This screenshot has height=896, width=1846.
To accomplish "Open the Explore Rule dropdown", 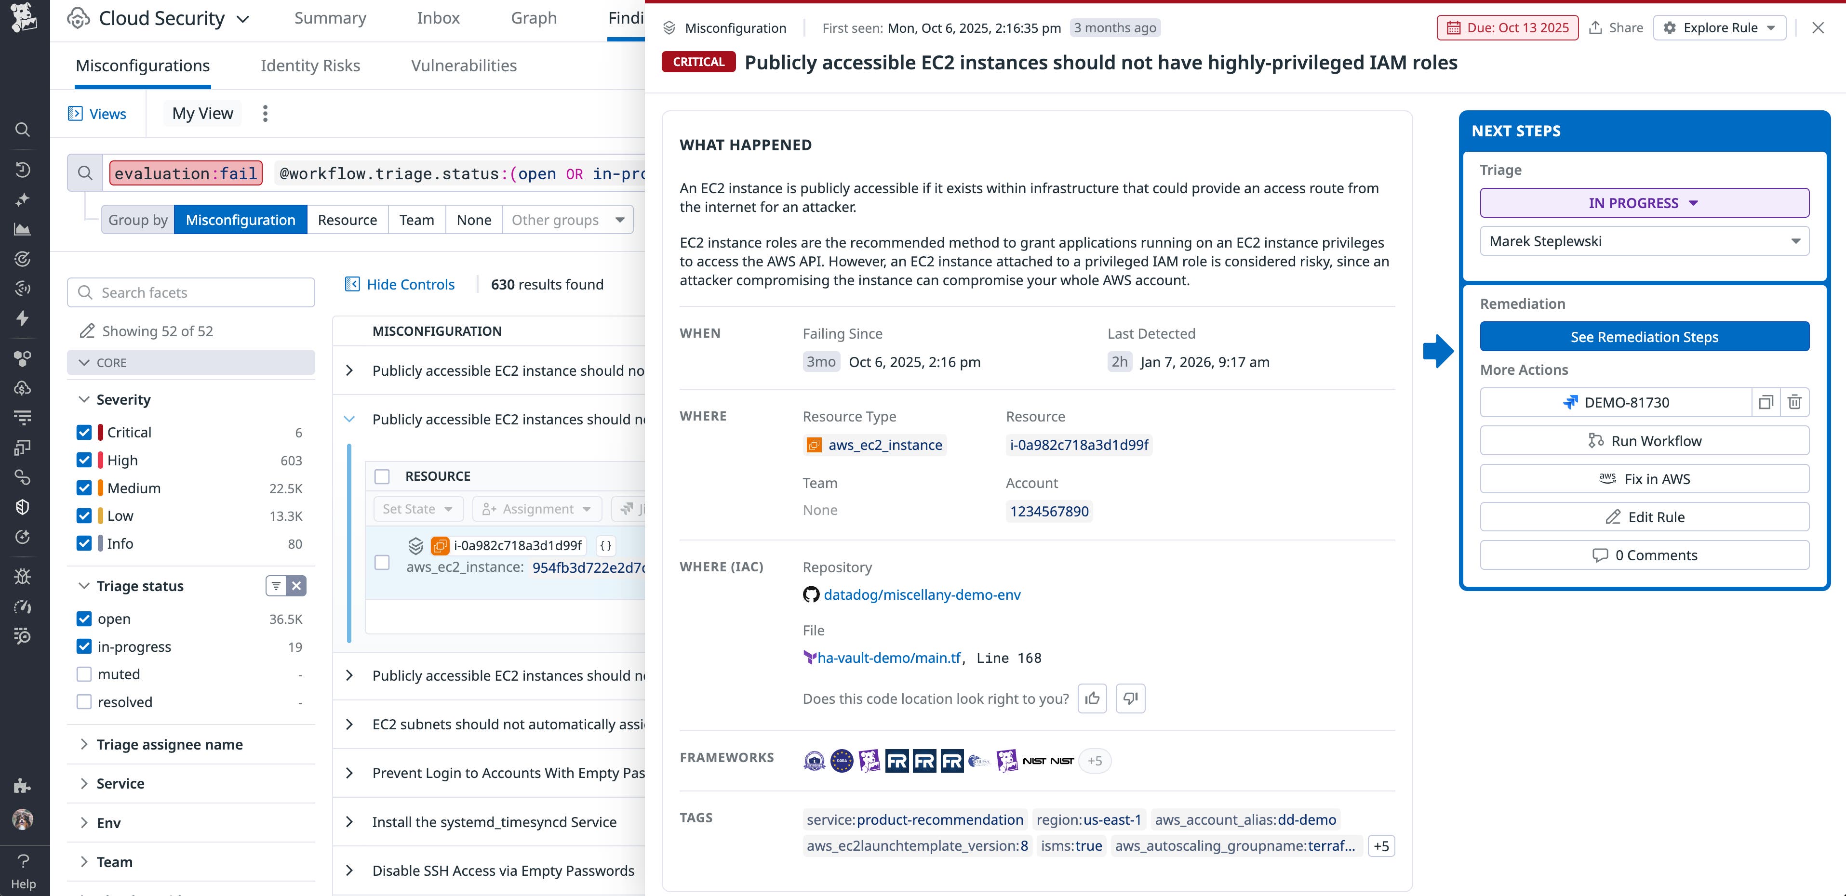I will (x=1719, y=27).
